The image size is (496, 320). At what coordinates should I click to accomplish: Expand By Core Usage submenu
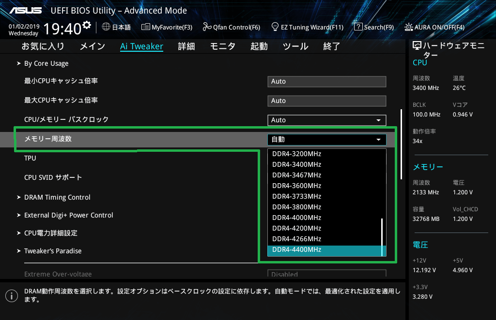(x=46, y=63)
